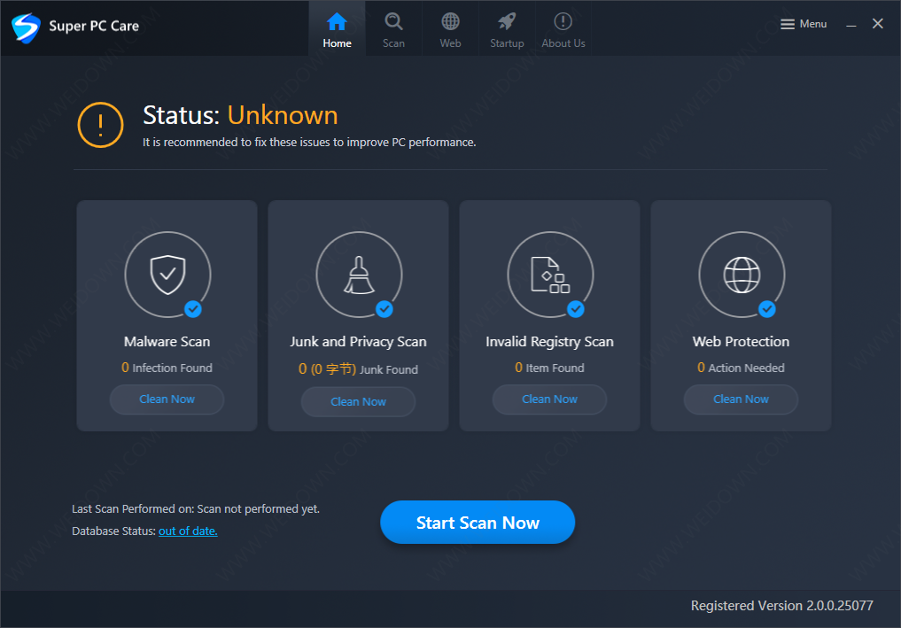Click the Malware Scan shield icon
This screenshot has height=628, width=901.
167,274
